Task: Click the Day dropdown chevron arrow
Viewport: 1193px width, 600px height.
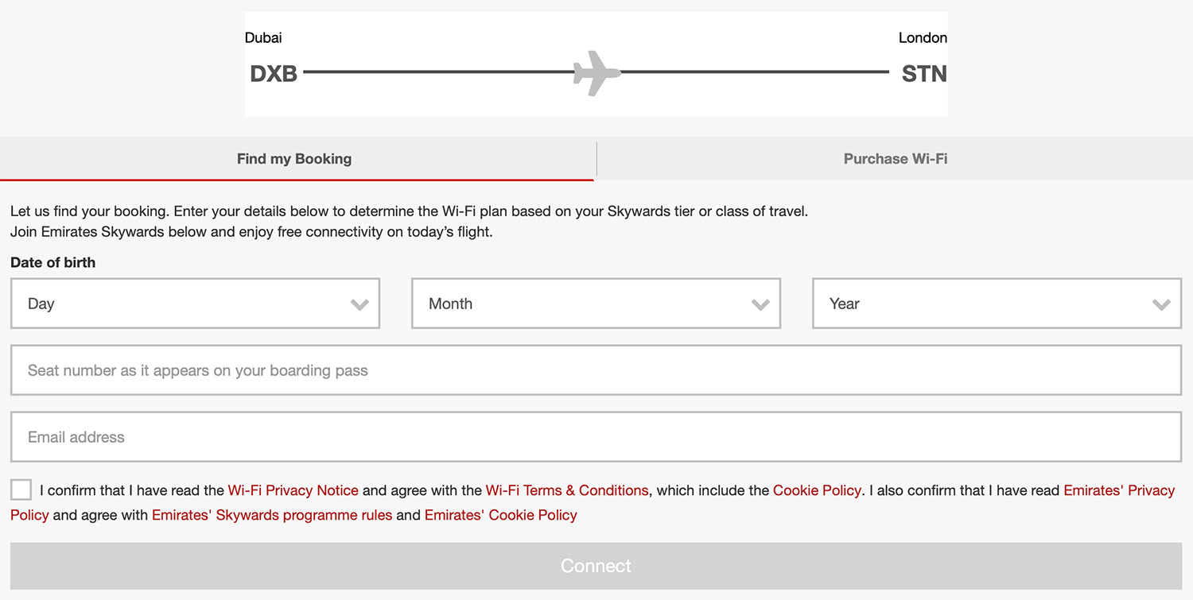Action: tap(359, 304)
